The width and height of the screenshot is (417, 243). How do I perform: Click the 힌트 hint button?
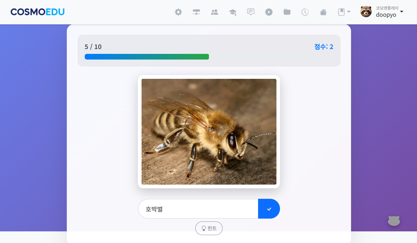(209, 228)
